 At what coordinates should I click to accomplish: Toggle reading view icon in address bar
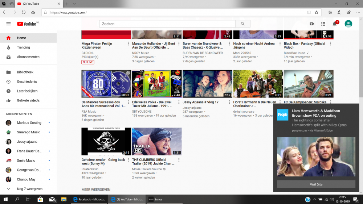coord(309,12)
